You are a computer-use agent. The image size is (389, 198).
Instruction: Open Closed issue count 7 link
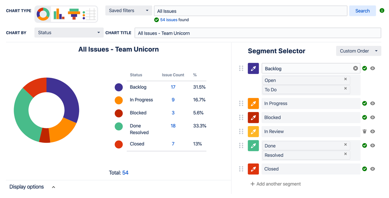[x=173, y=144]
